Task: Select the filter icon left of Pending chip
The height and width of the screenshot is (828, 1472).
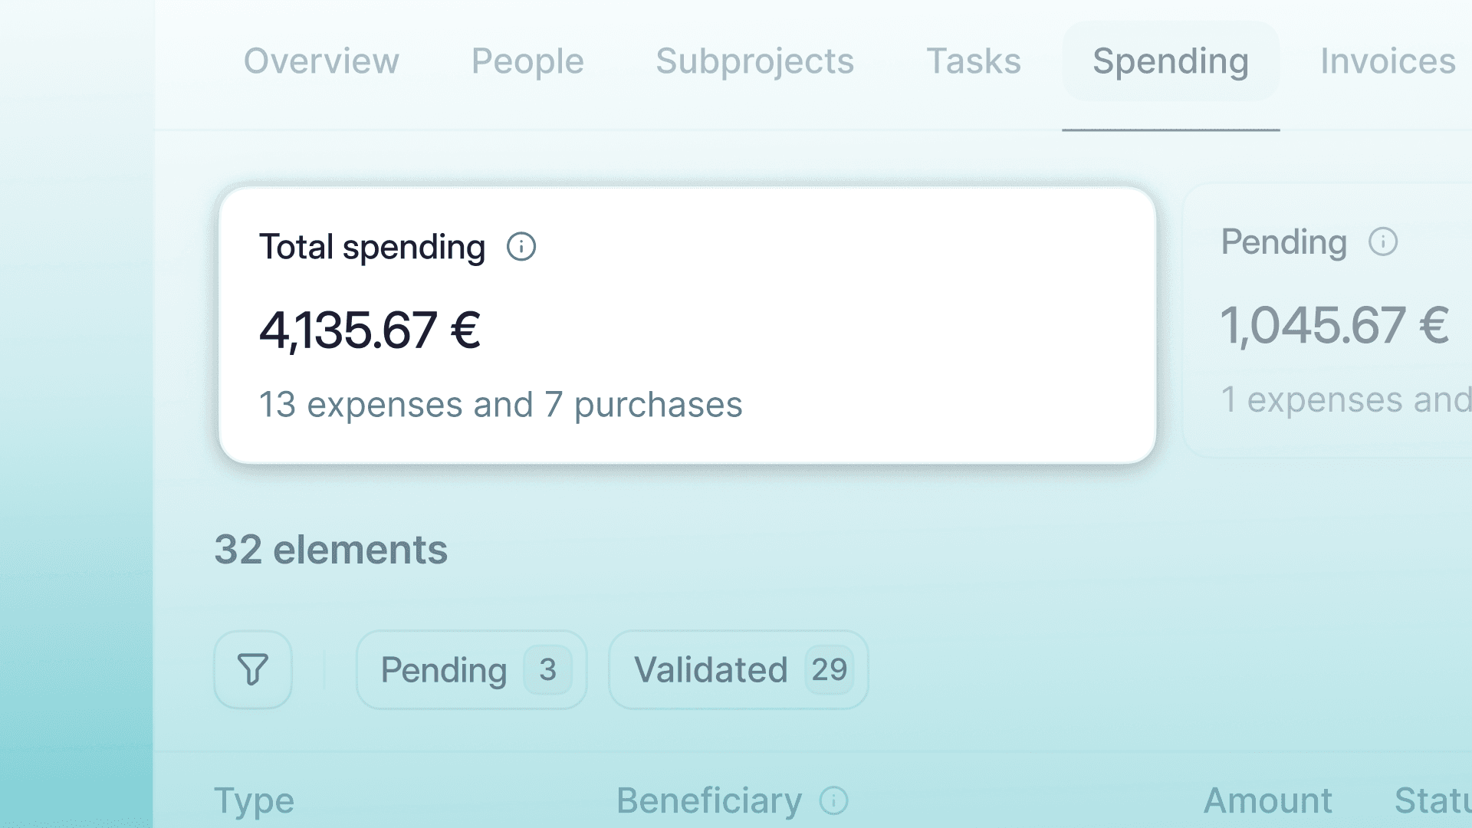Action: click(253, 669)
